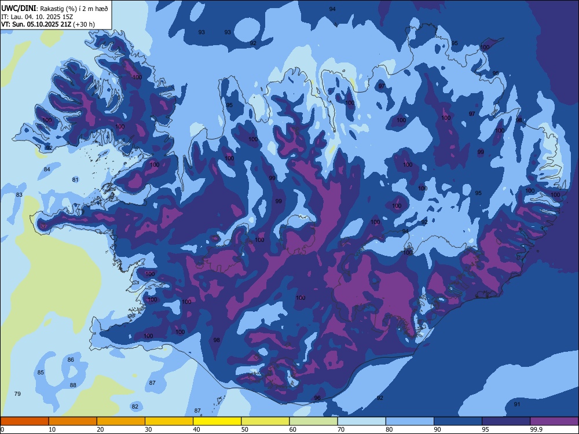Click the '(+30 h)' forecast offset text

point(84,24)
